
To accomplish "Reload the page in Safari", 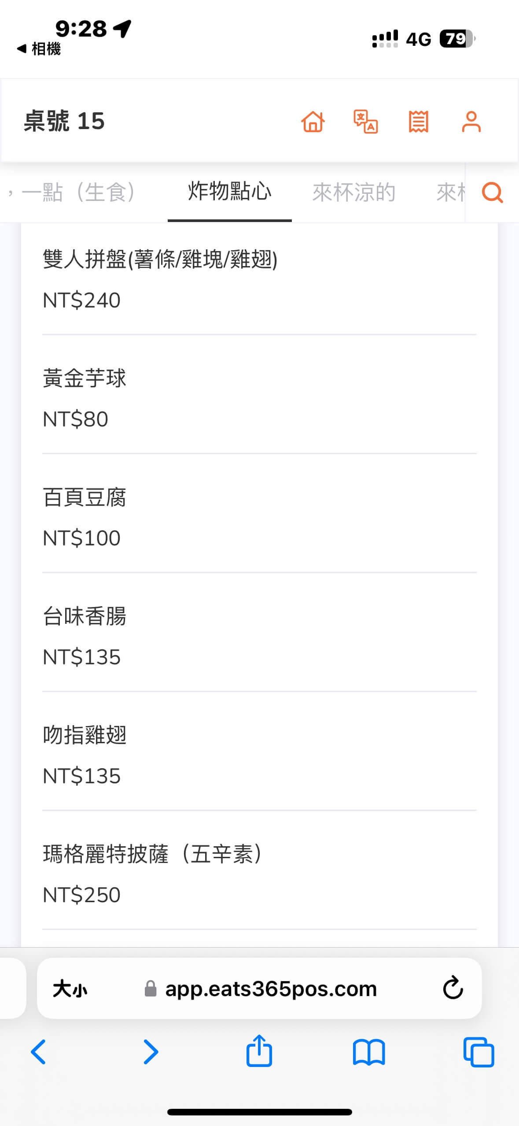I will tap(453, 988).
